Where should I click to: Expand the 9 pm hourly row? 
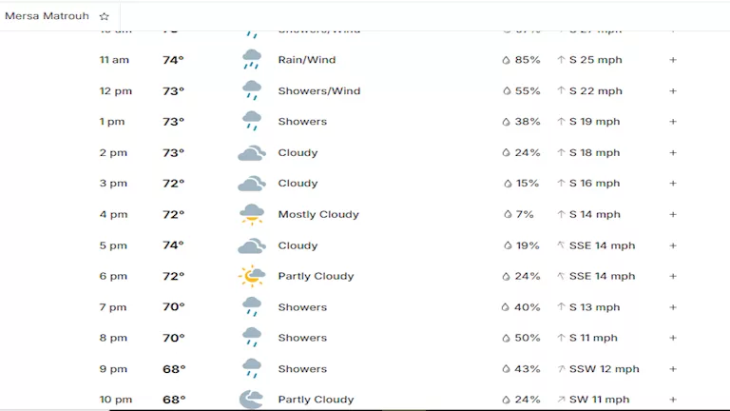pyautogui.click(x=673, y=369)
